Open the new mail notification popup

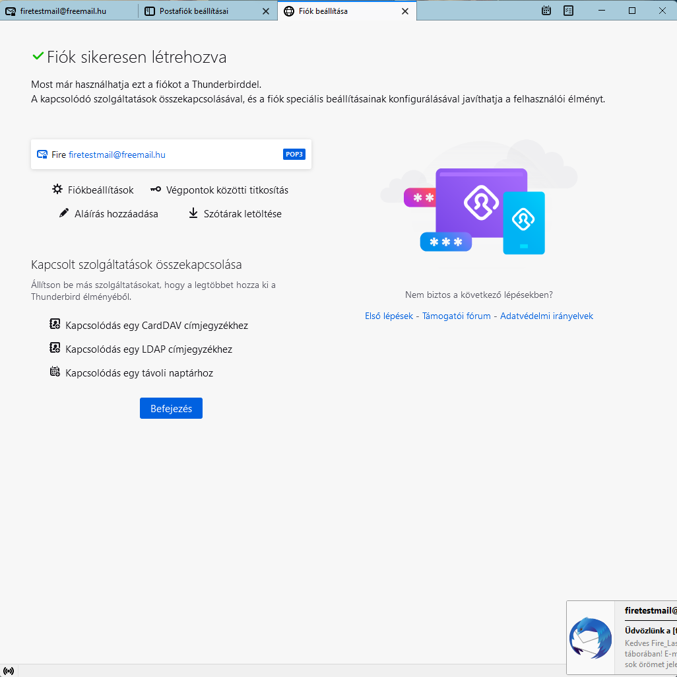click(x=622, y=637)
